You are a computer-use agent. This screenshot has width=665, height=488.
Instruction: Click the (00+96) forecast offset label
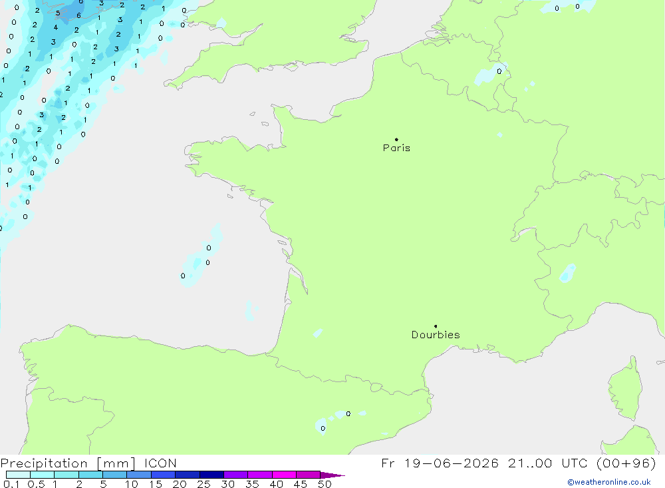[626, 463]
